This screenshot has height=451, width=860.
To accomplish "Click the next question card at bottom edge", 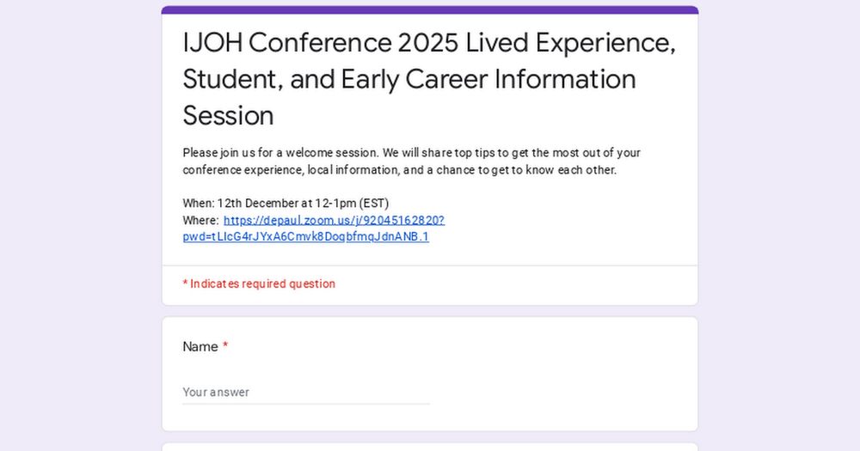I will [430, 448].
